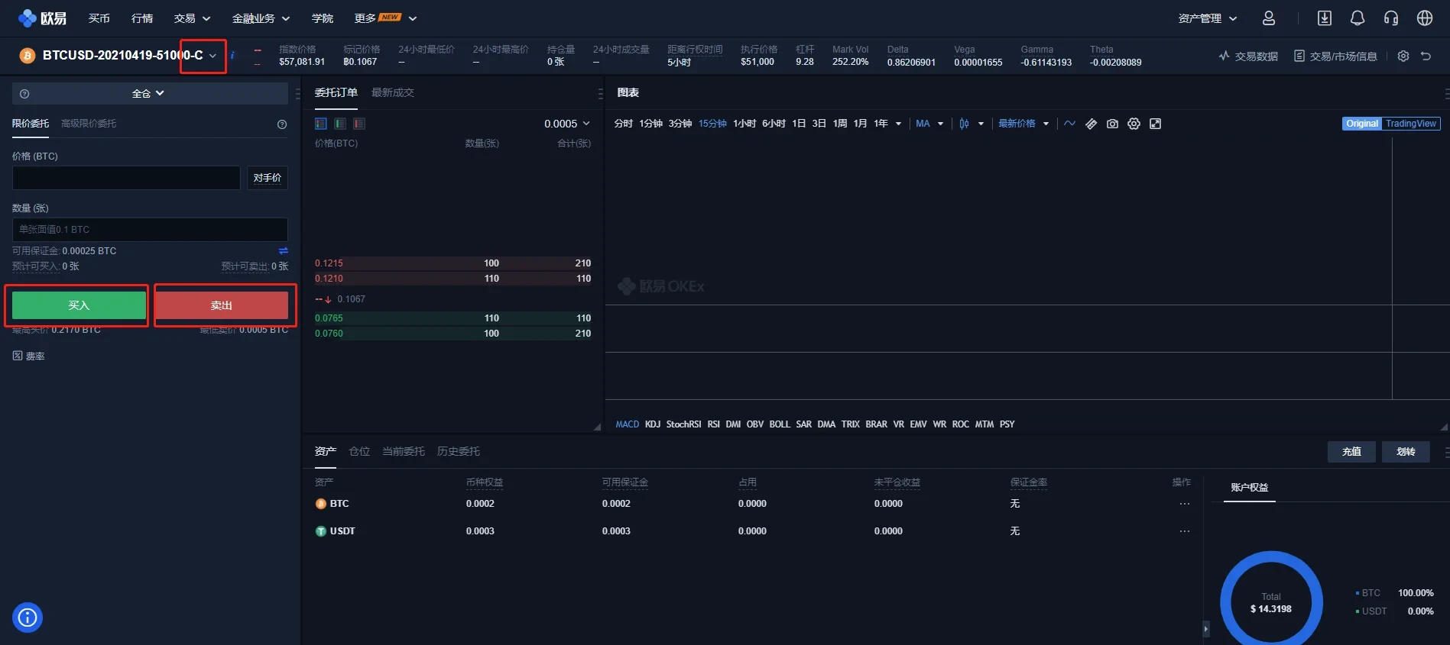Select the chart ruler measurement tool
The height and width of the screenshot is (645, 1450).
1091,124
